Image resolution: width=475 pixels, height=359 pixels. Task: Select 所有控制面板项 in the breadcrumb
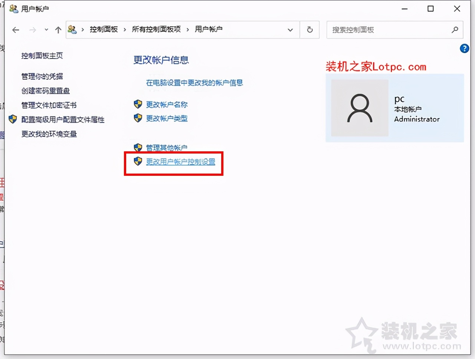point(156,30)
